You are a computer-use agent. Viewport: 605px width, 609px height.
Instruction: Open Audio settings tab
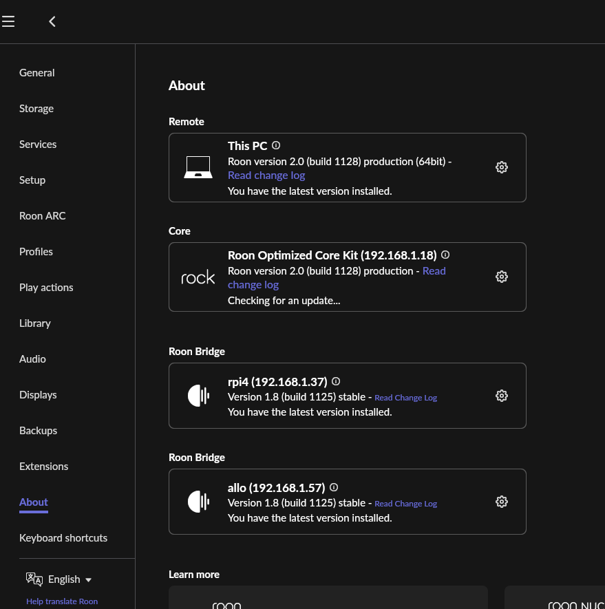(x=32, y=359)
